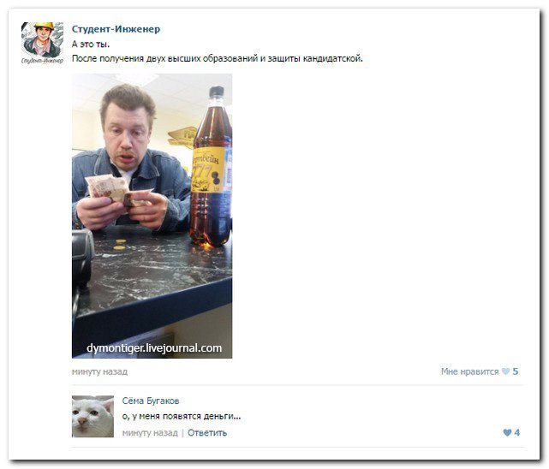Click the handwritten Студент-Инженер caption under avatar
The width and height of the screenshot is (549, 469).
[42, 61]
